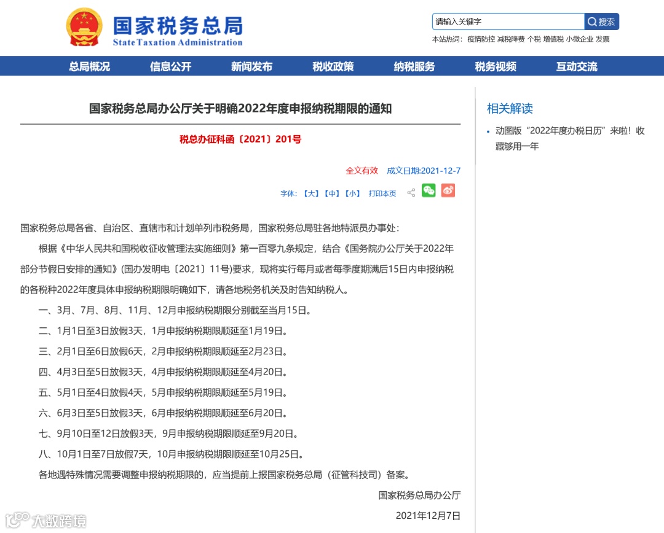Open the 纳税服务 menu
Screen dimensions: 664x533
(414, 66)
